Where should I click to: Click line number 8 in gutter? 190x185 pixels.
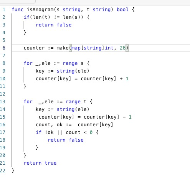coord(4,63)
